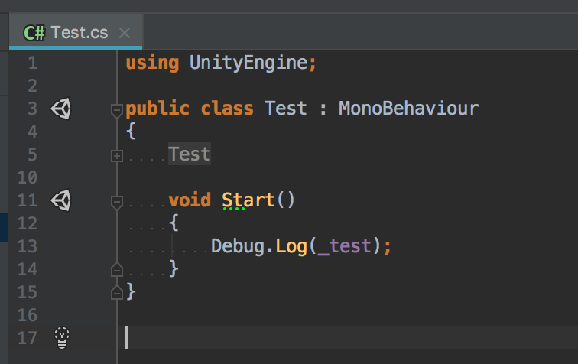The image size is (578, 364).
Task: Click the class keyword
Action: pyautogui.click(x=227, y=109)
